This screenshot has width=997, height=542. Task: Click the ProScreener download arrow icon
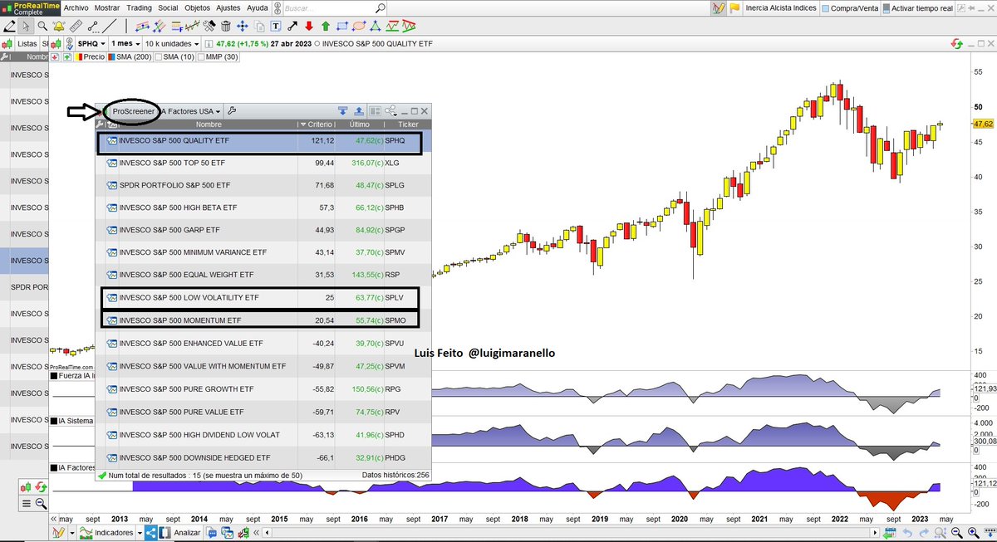(342, 110)
